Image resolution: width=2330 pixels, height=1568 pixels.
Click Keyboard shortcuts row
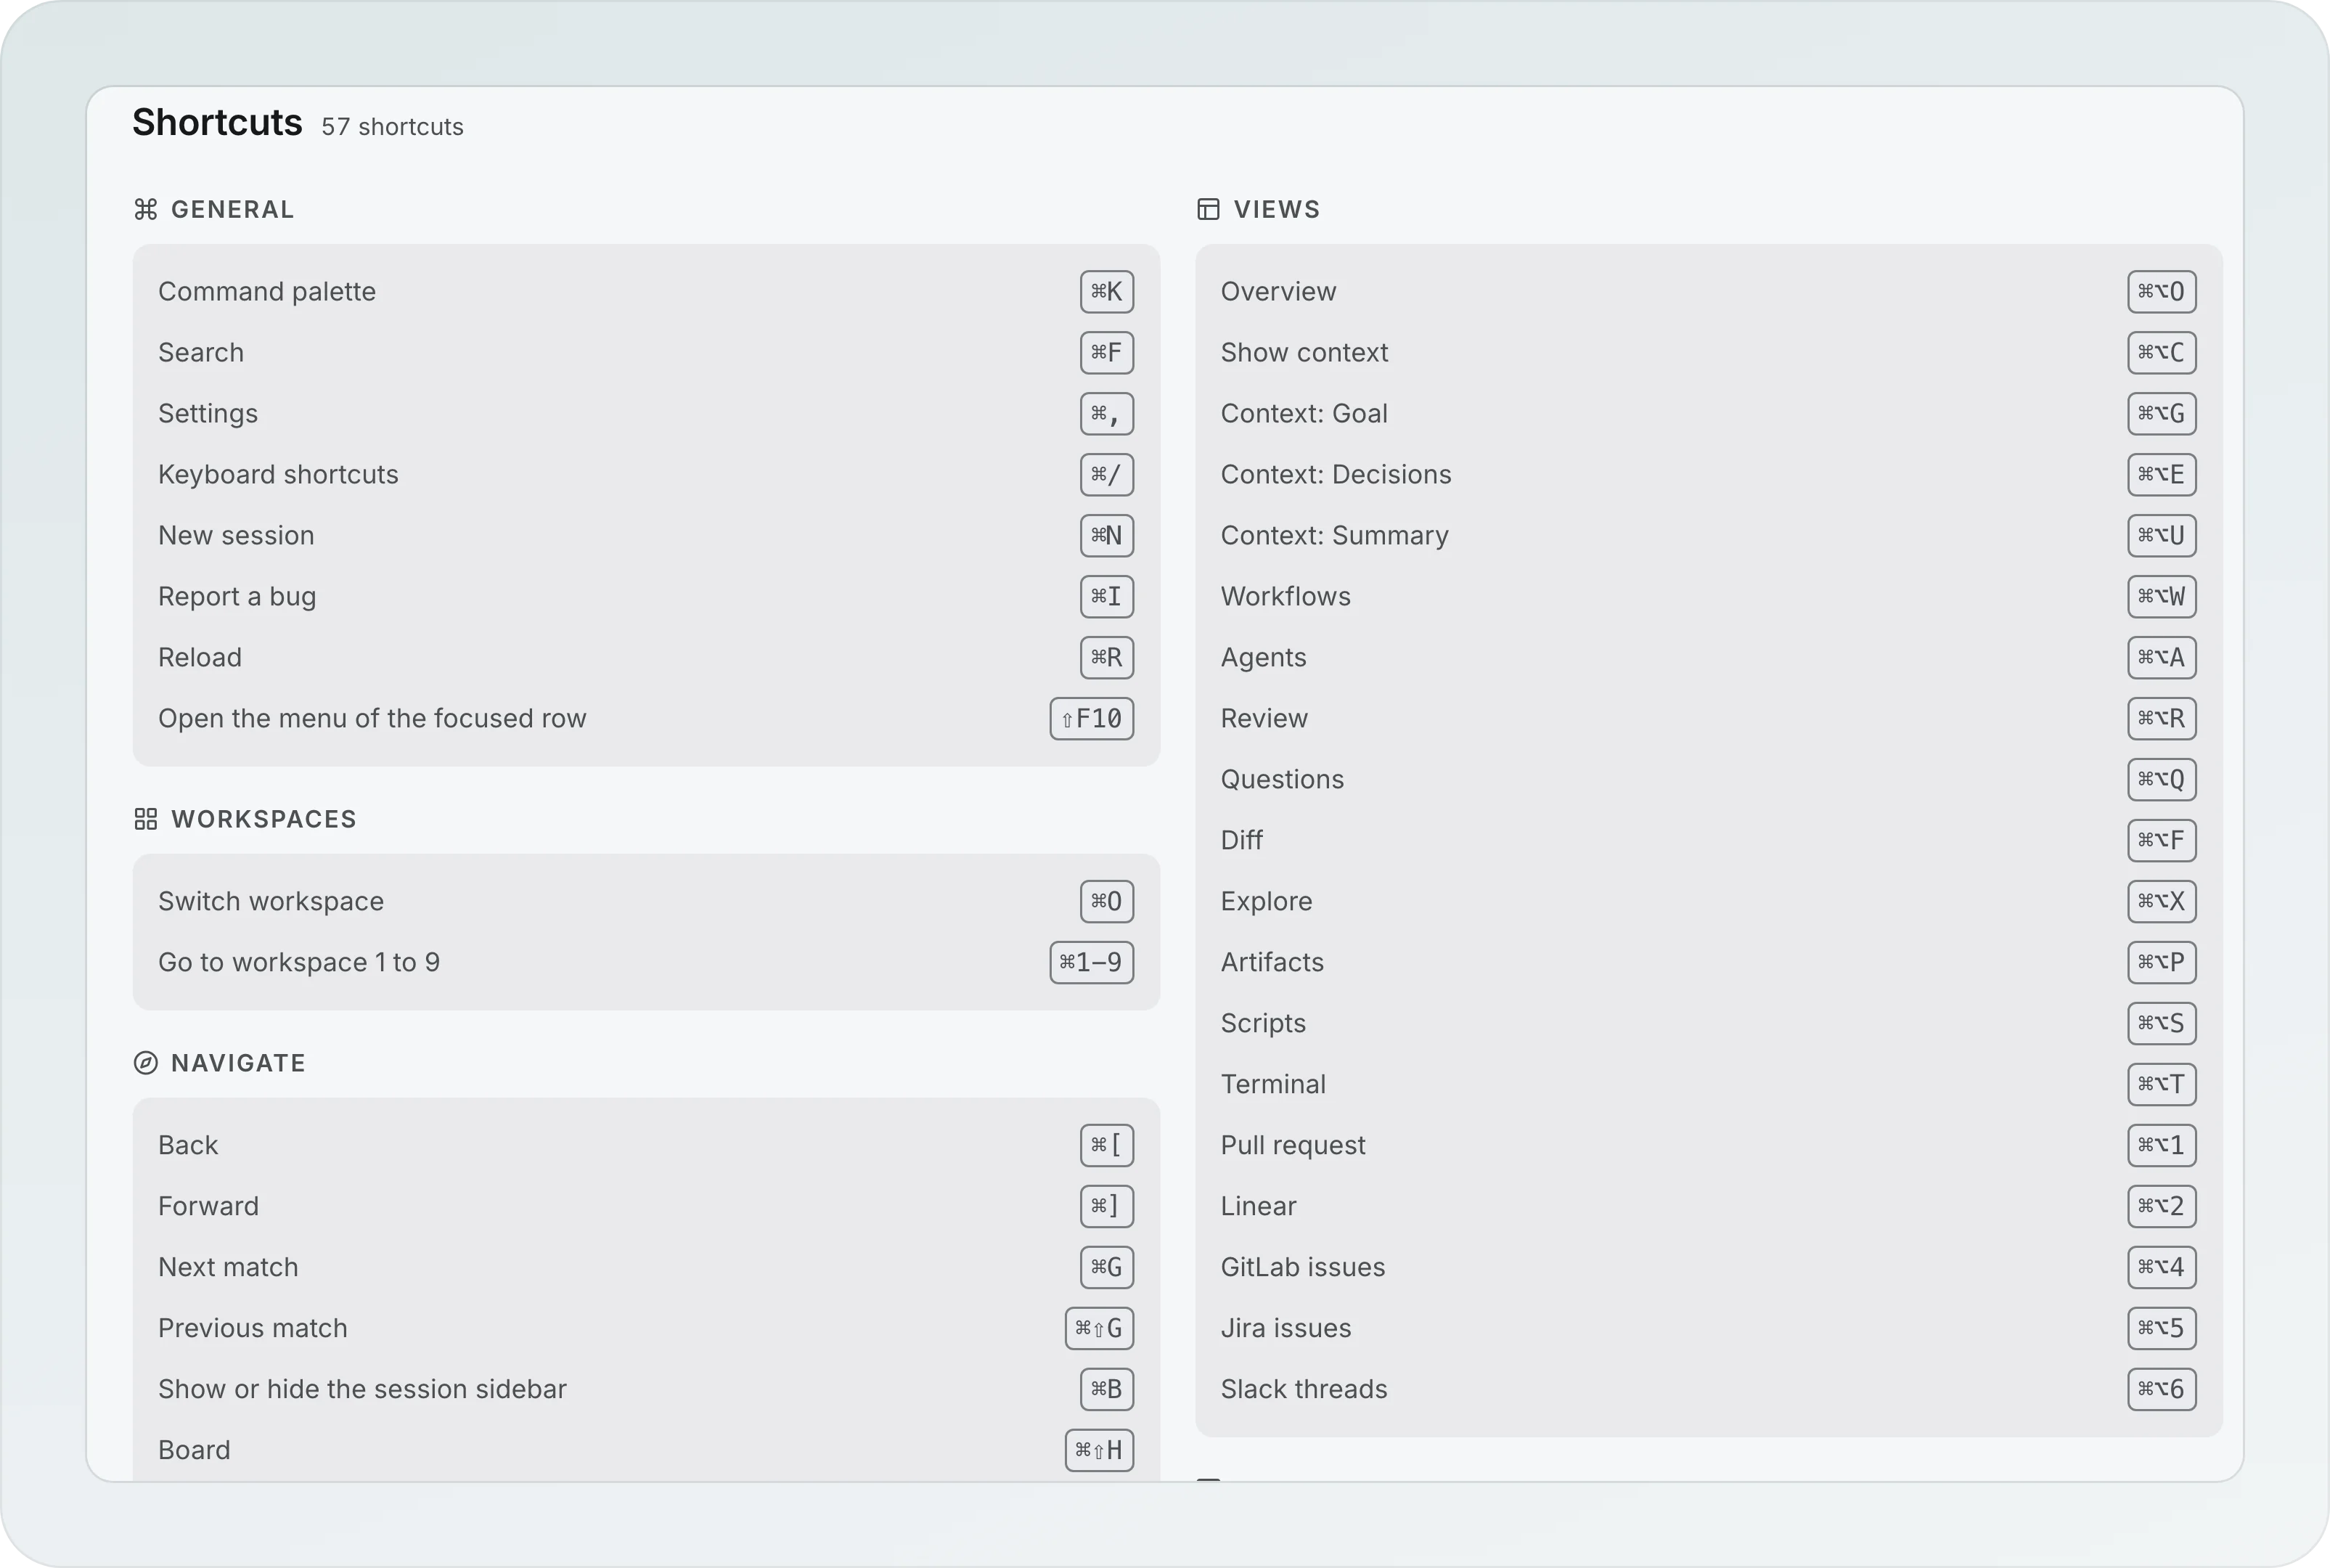646,474
